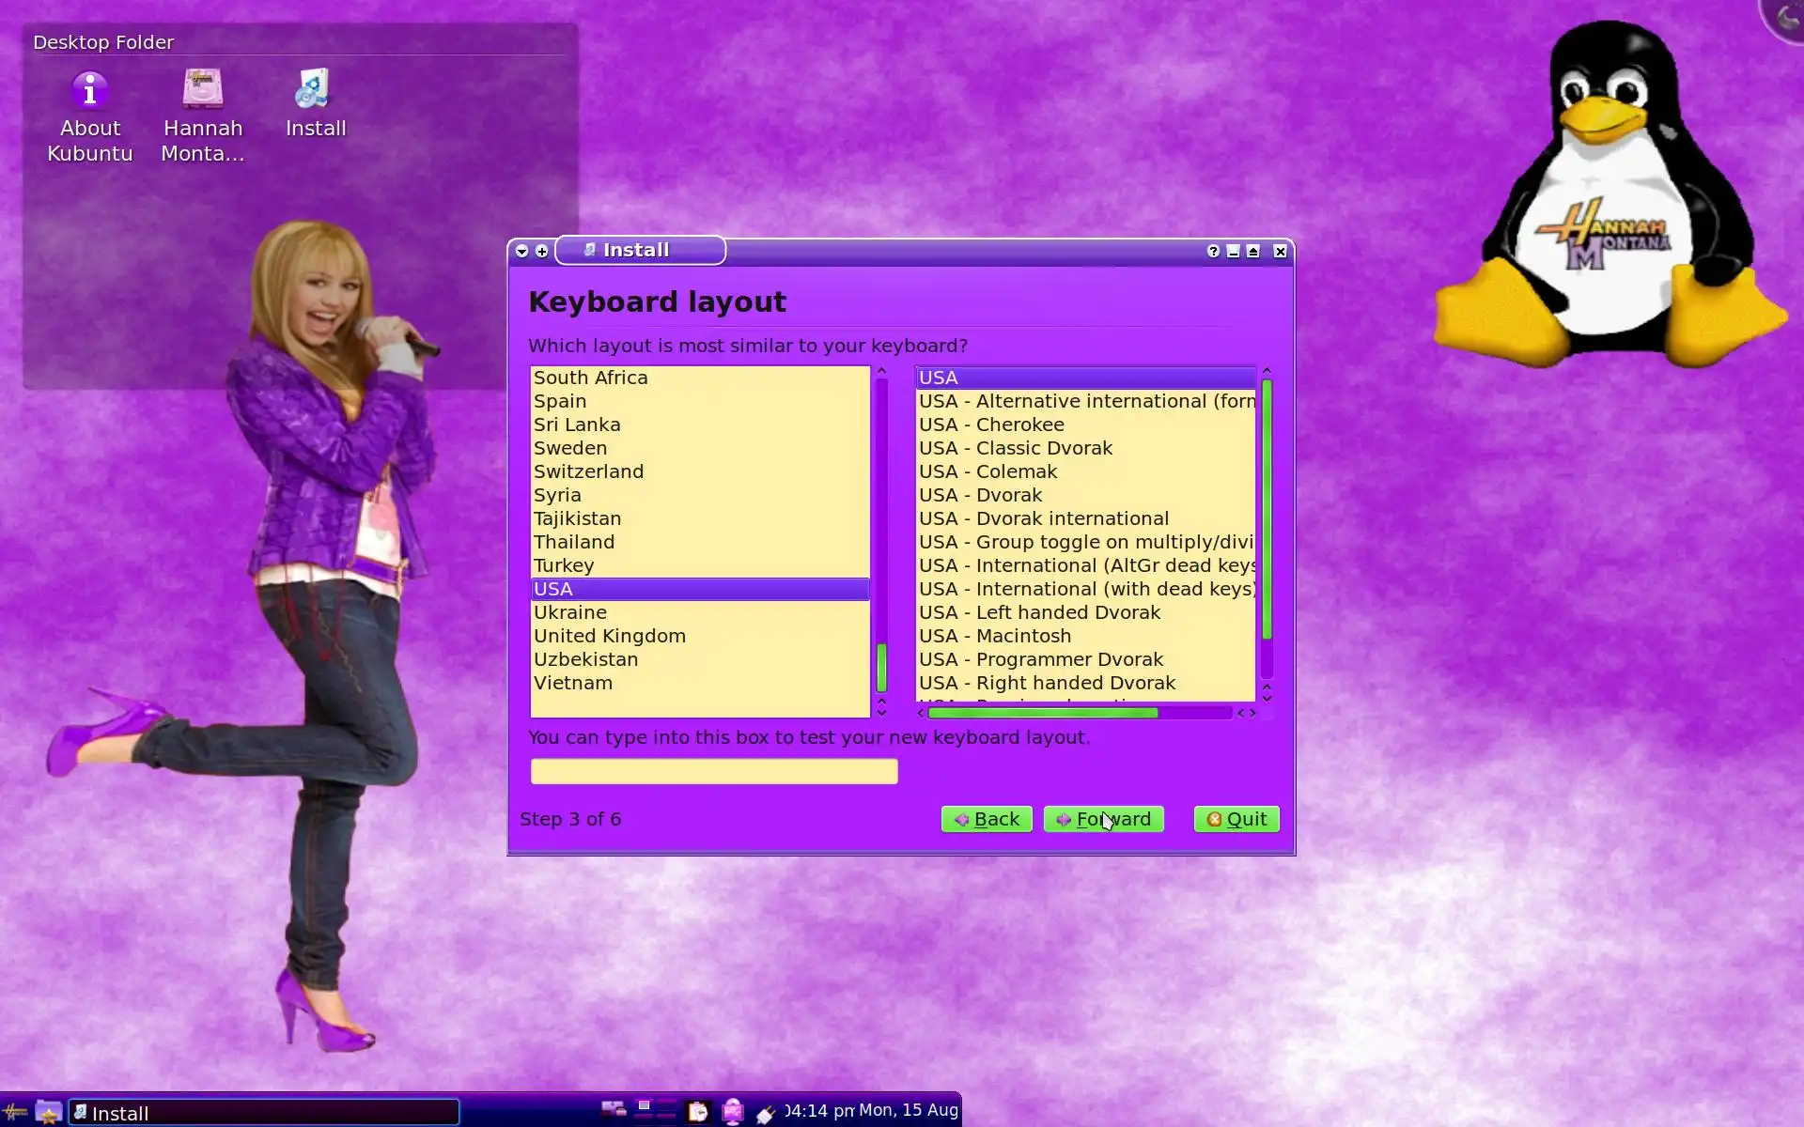Open the starred folder in panel
Screen dimensions: 1804x1127
coord(48,1112)
